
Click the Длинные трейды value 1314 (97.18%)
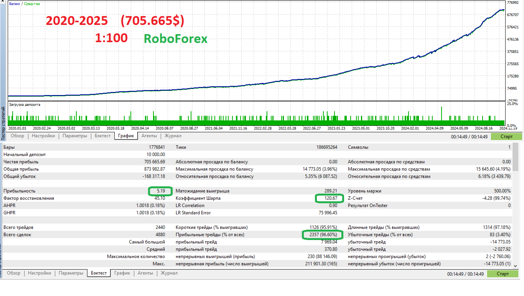point(497,227)
